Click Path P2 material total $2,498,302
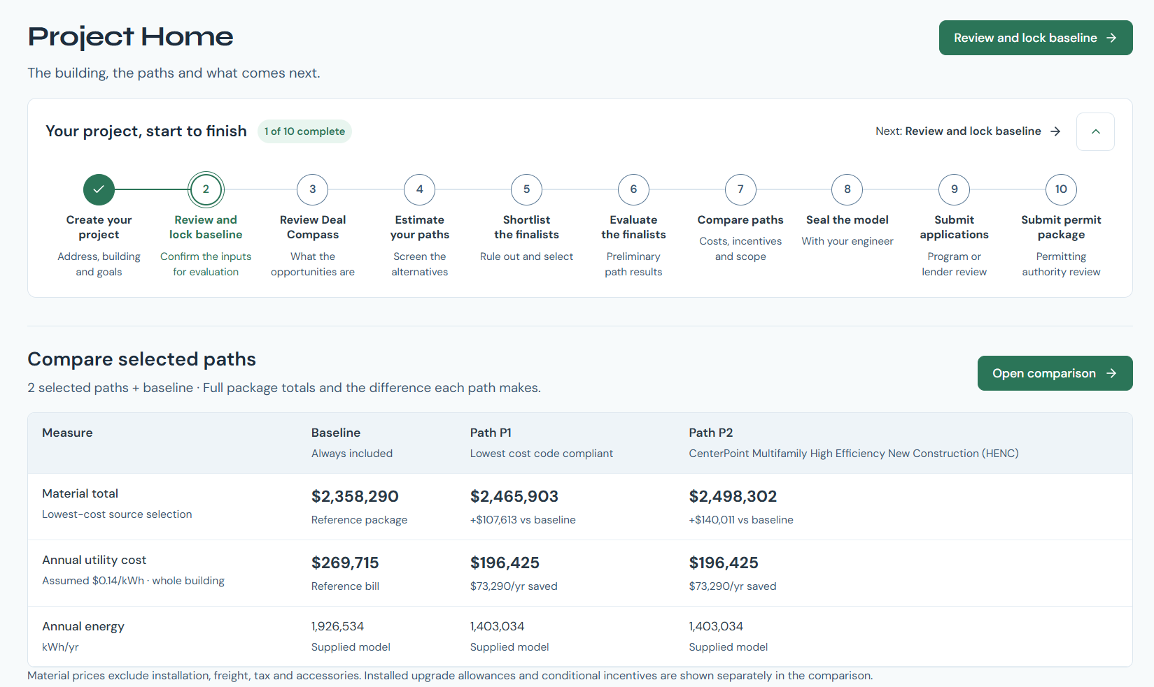Image resolution: width=1154 pixels, height=687 pixels. [x=733, y=496]
